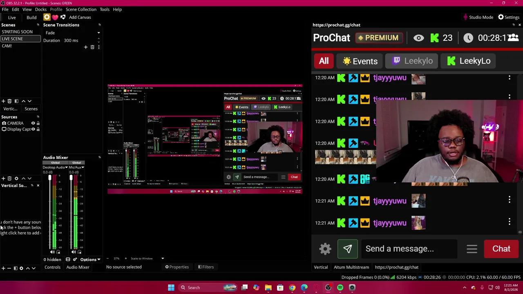The image size is (523, 294).
Task: Click the red Chat button
Action: [x=501, y=249]
